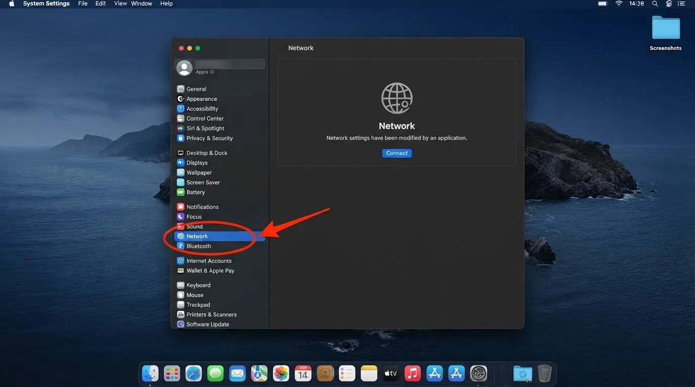This screenshot has width=695, height=387.
Task: Go to Keyboard settings
Action: (x=220, y=285)
